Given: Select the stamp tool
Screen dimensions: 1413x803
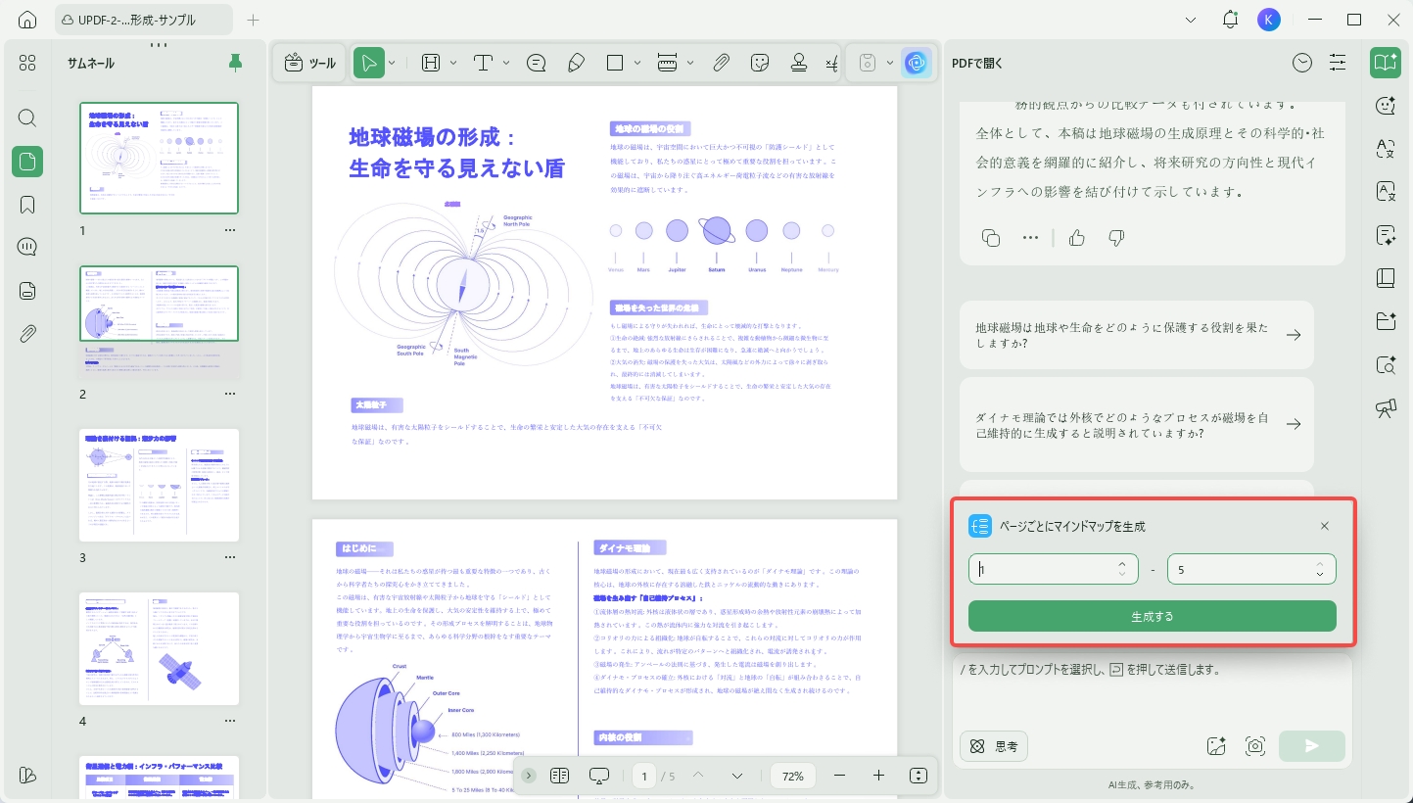Looking at the screenshot, I should [x=799, y=63].
